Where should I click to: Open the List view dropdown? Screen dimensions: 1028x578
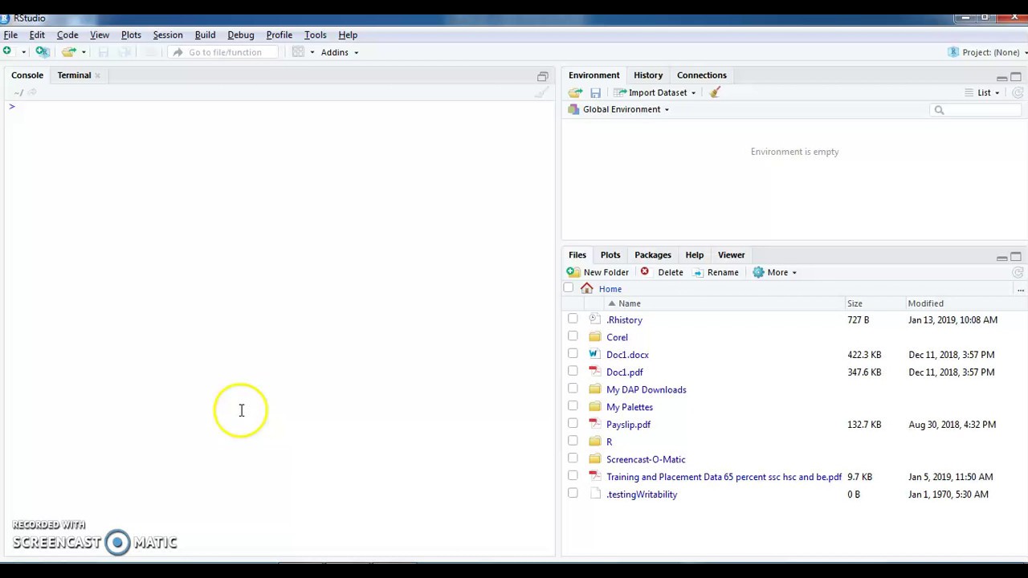coord(982,92)
